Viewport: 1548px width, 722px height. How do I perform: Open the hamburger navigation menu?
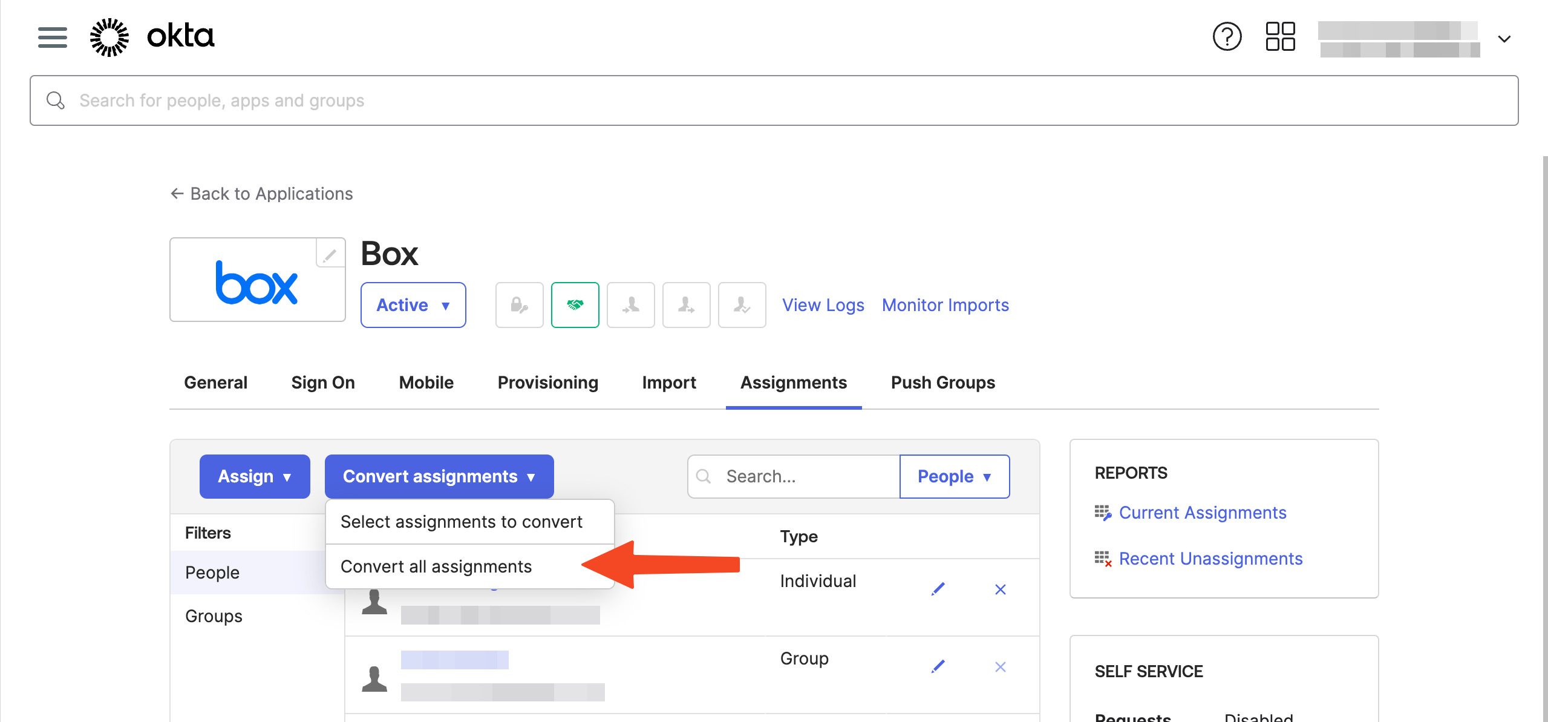pyautogui.click(x=53, y=38)
